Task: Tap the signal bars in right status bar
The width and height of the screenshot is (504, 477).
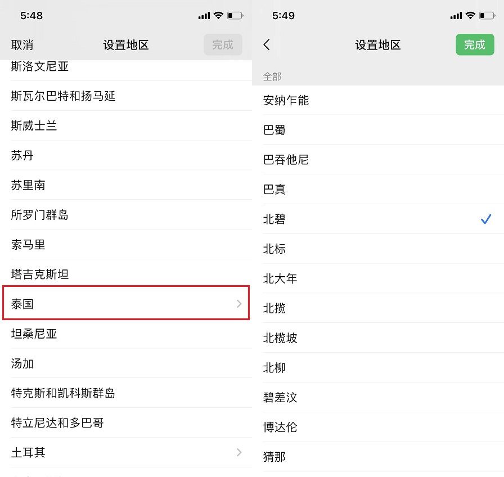Action: pos(456,16)
